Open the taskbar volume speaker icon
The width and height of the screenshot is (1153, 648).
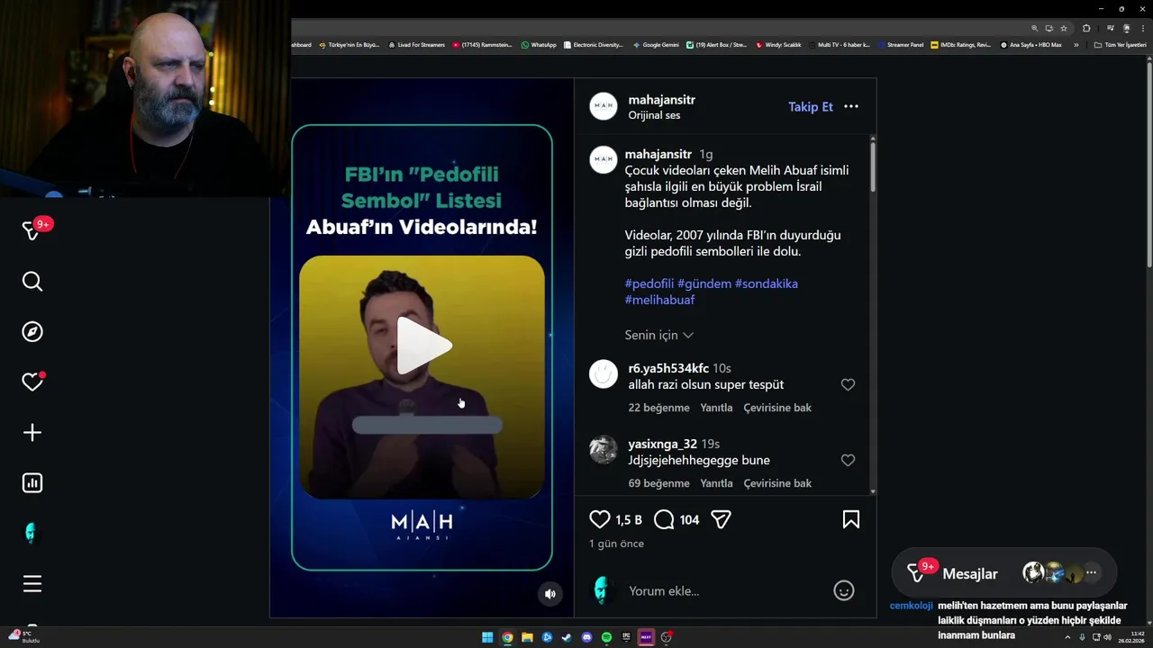pyautogui.click(x=1107, y=637)
